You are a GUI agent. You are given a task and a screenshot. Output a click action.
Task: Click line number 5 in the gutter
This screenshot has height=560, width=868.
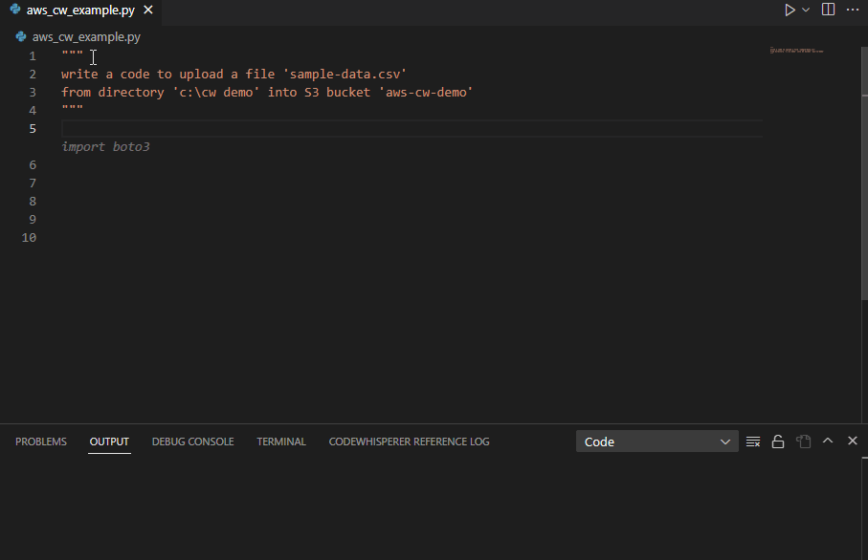click(32, 127)
